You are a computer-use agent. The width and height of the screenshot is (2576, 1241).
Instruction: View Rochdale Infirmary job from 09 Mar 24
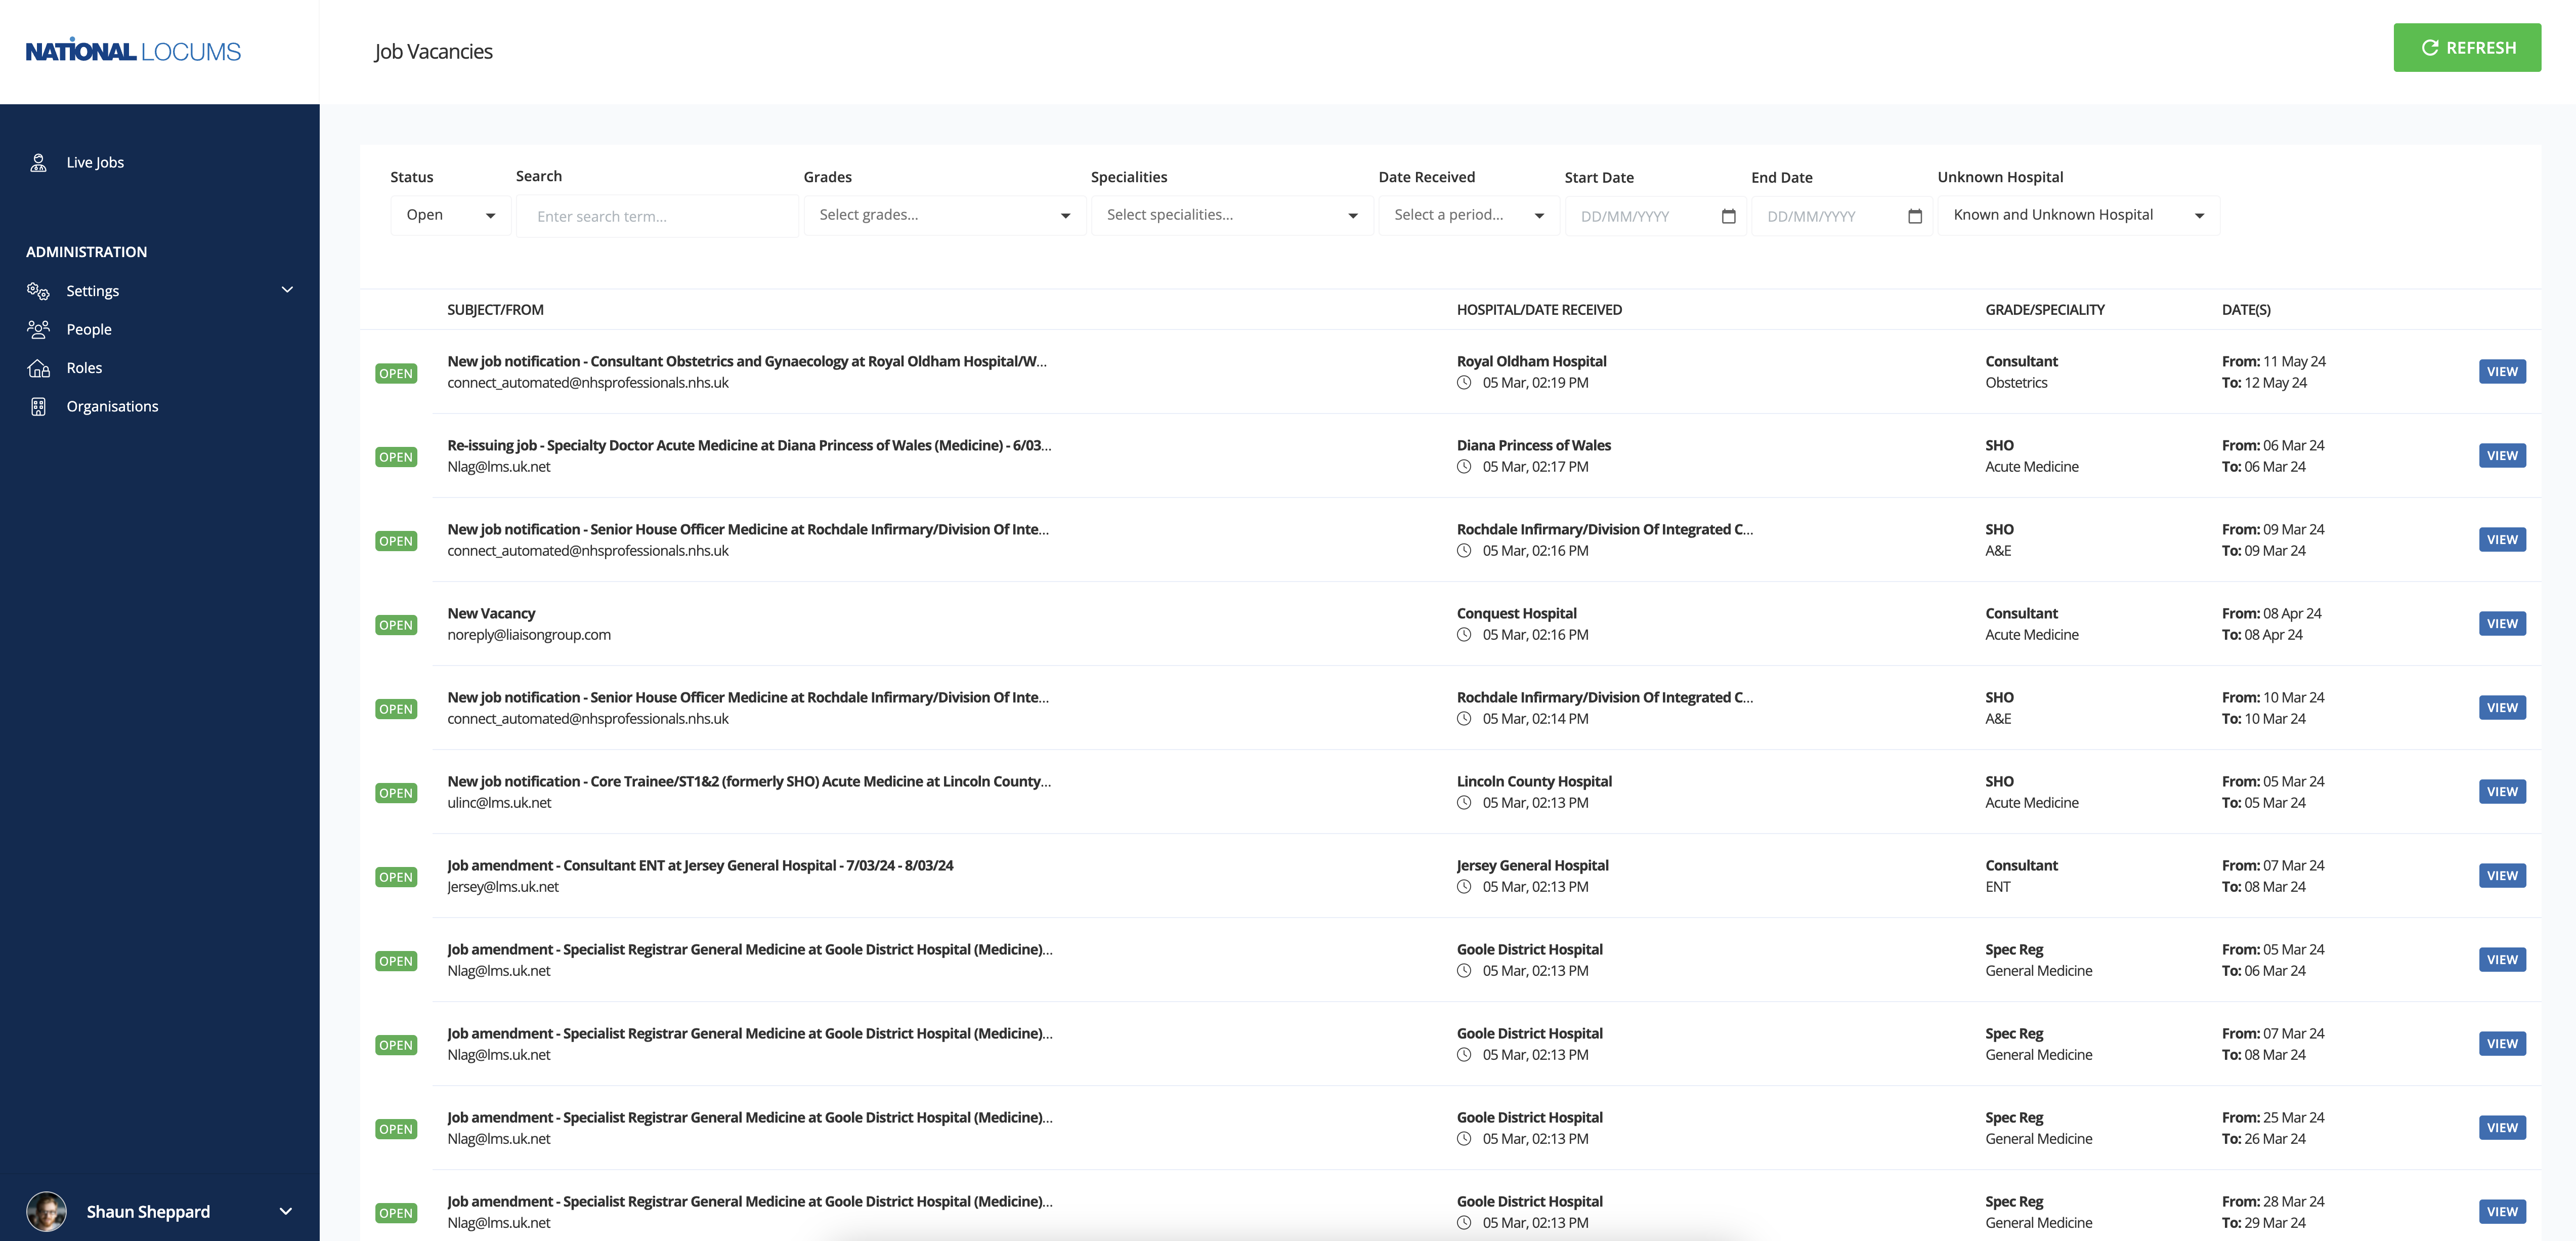[x=2502, y=540]
